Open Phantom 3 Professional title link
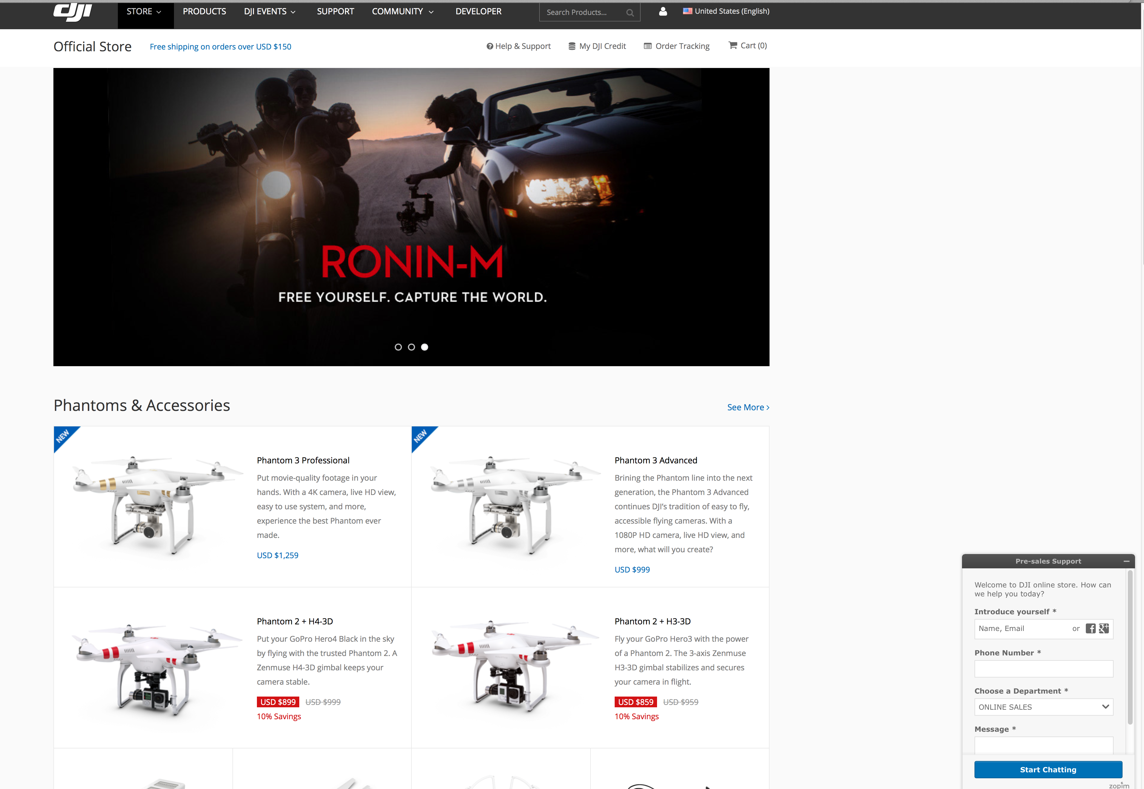1144x789 pixels. pyautogui.click(x=303, y=460)
